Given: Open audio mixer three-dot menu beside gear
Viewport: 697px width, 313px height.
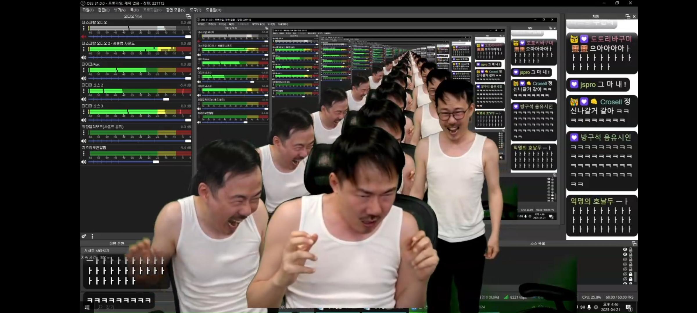Looking at the screenshot, I should [92, 236].
